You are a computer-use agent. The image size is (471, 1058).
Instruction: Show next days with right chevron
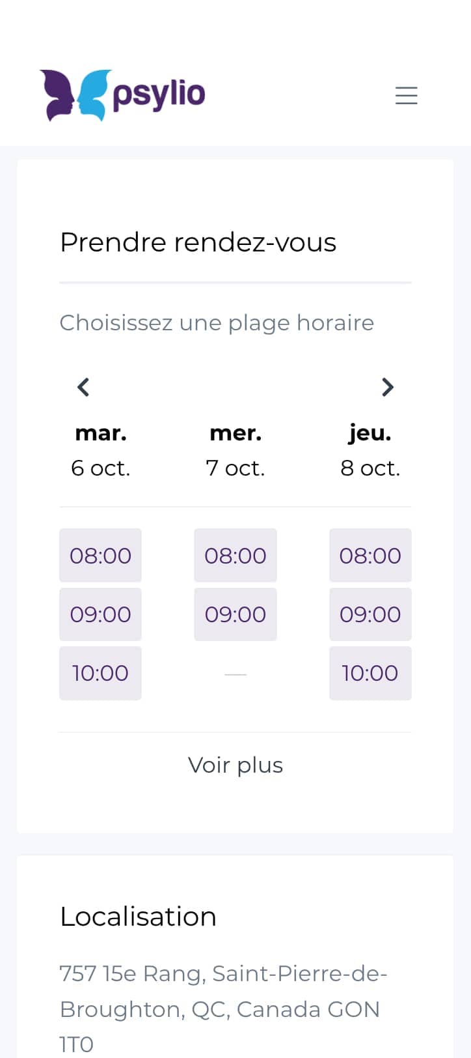[x=388, y=387]
